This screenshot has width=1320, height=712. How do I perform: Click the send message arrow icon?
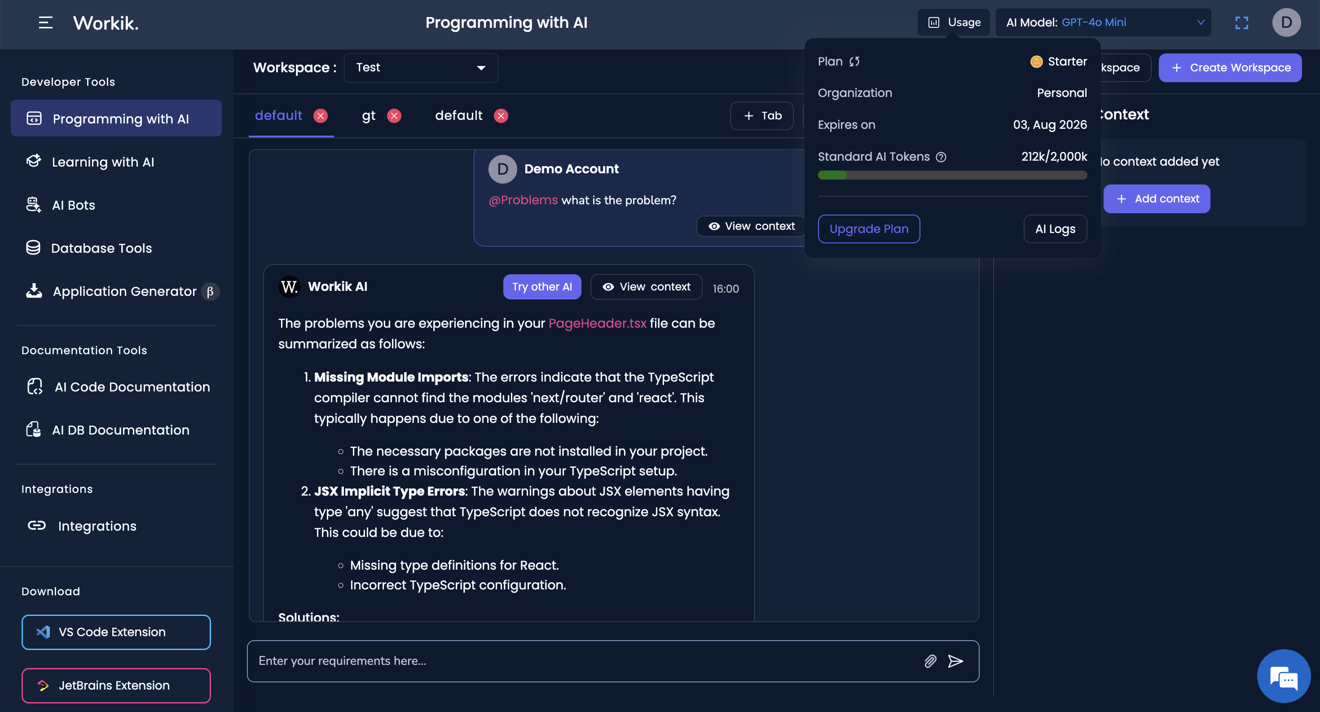pyautogui.click(x=955, y=661)
